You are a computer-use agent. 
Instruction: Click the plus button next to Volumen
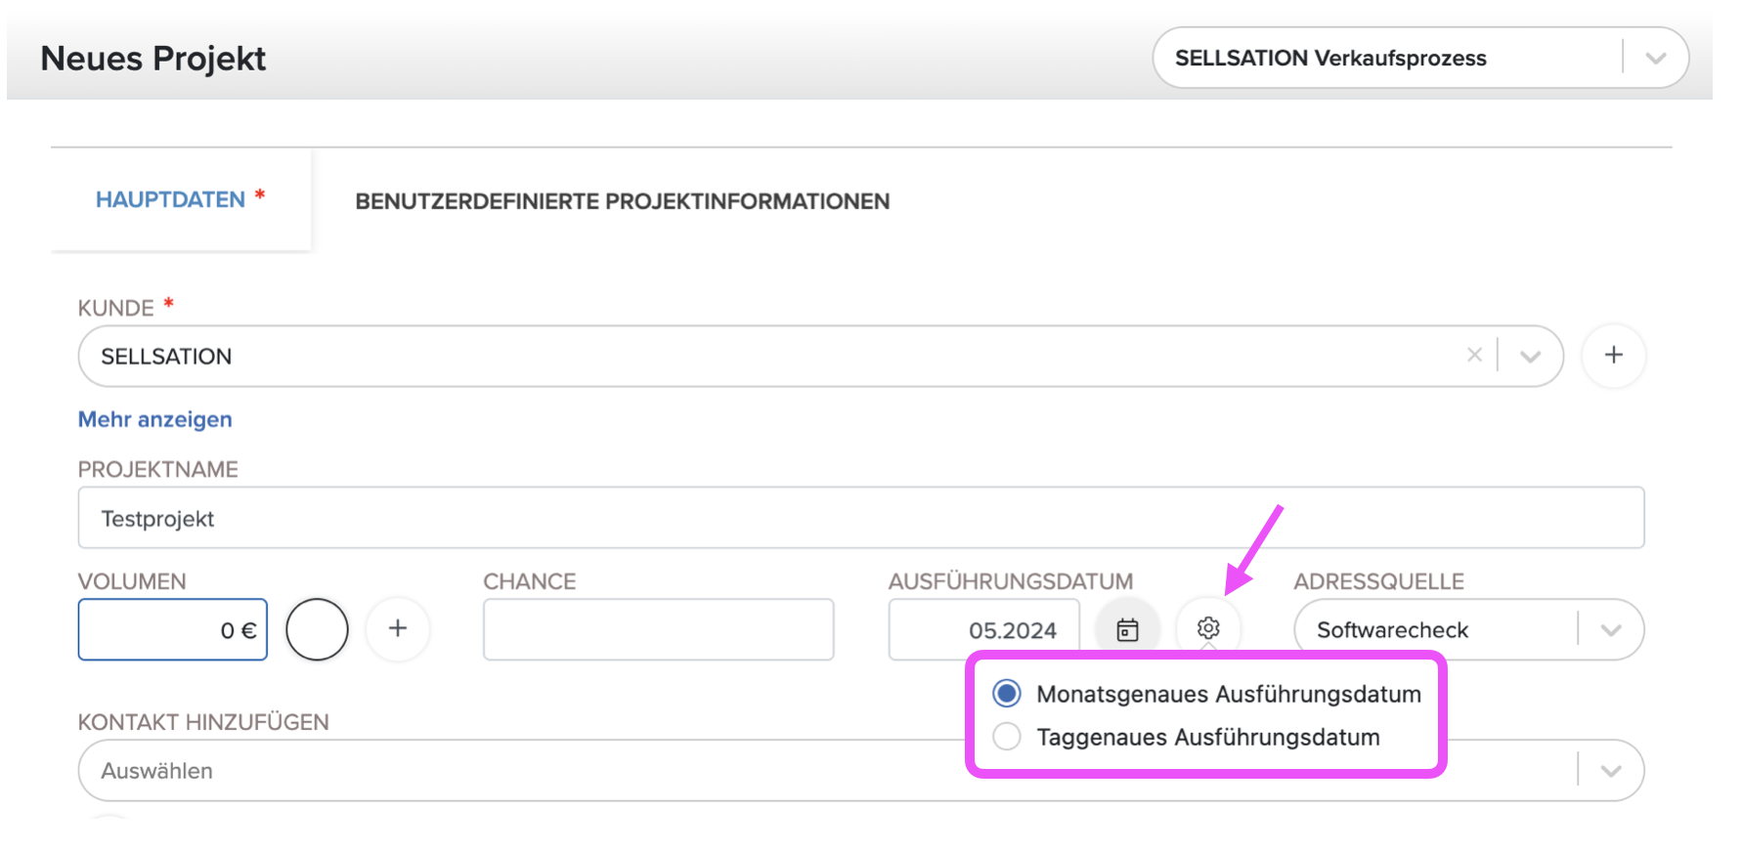(398, 629)
